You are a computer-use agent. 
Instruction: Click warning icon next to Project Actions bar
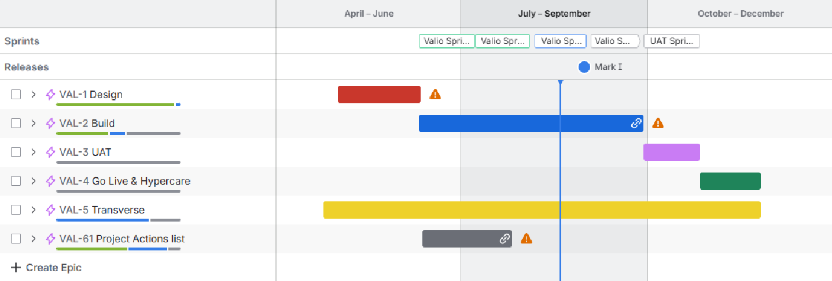tap(526, 239)
